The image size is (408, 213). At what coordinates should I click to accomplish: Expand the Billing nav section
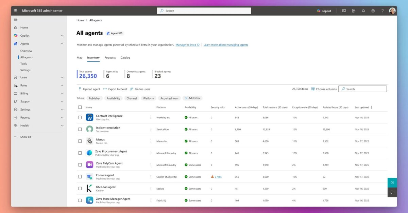pos(62,93)
